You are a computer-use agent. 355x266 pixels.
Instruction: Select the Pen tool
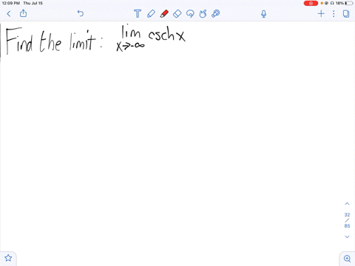click(x=151, y=13)
